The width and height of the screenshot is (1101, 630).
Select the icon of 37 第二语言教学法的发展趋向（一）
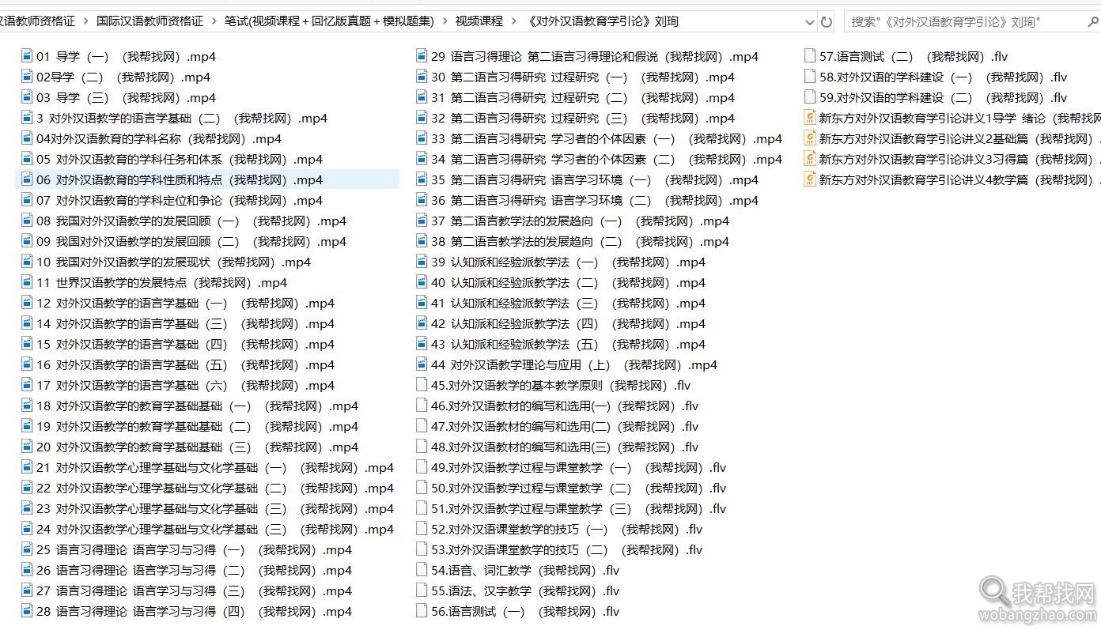422,221
